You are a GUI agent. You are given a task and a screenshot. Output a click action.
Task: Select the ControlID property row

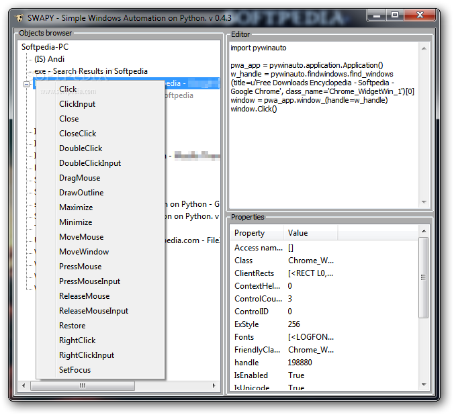coord(324,312)
